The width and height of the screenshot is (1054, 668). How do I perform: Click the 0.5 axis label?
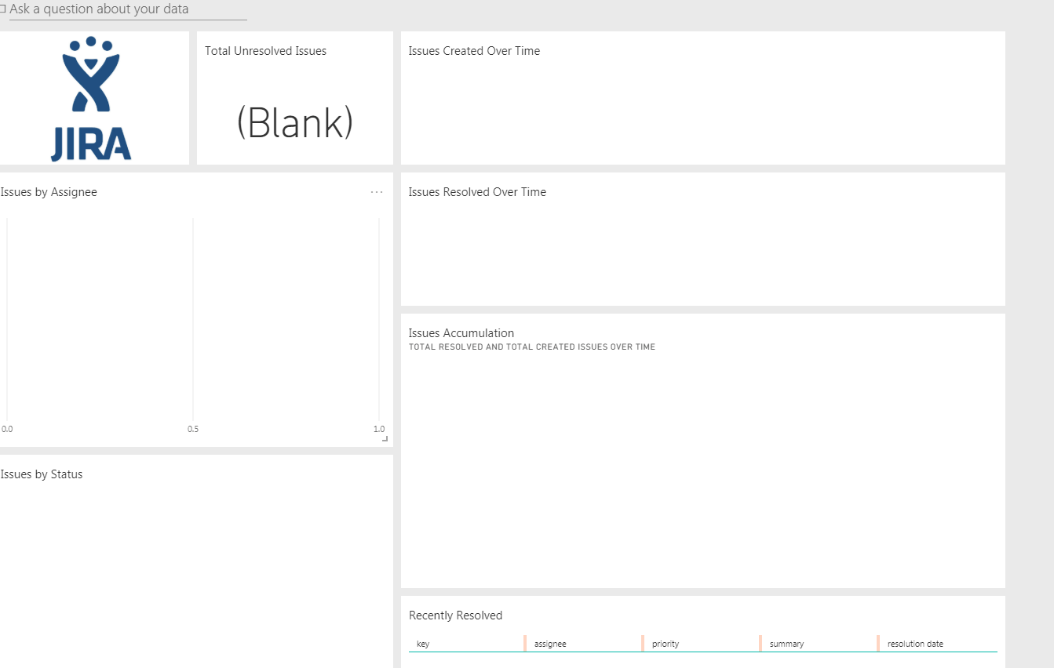click(192, 430)
